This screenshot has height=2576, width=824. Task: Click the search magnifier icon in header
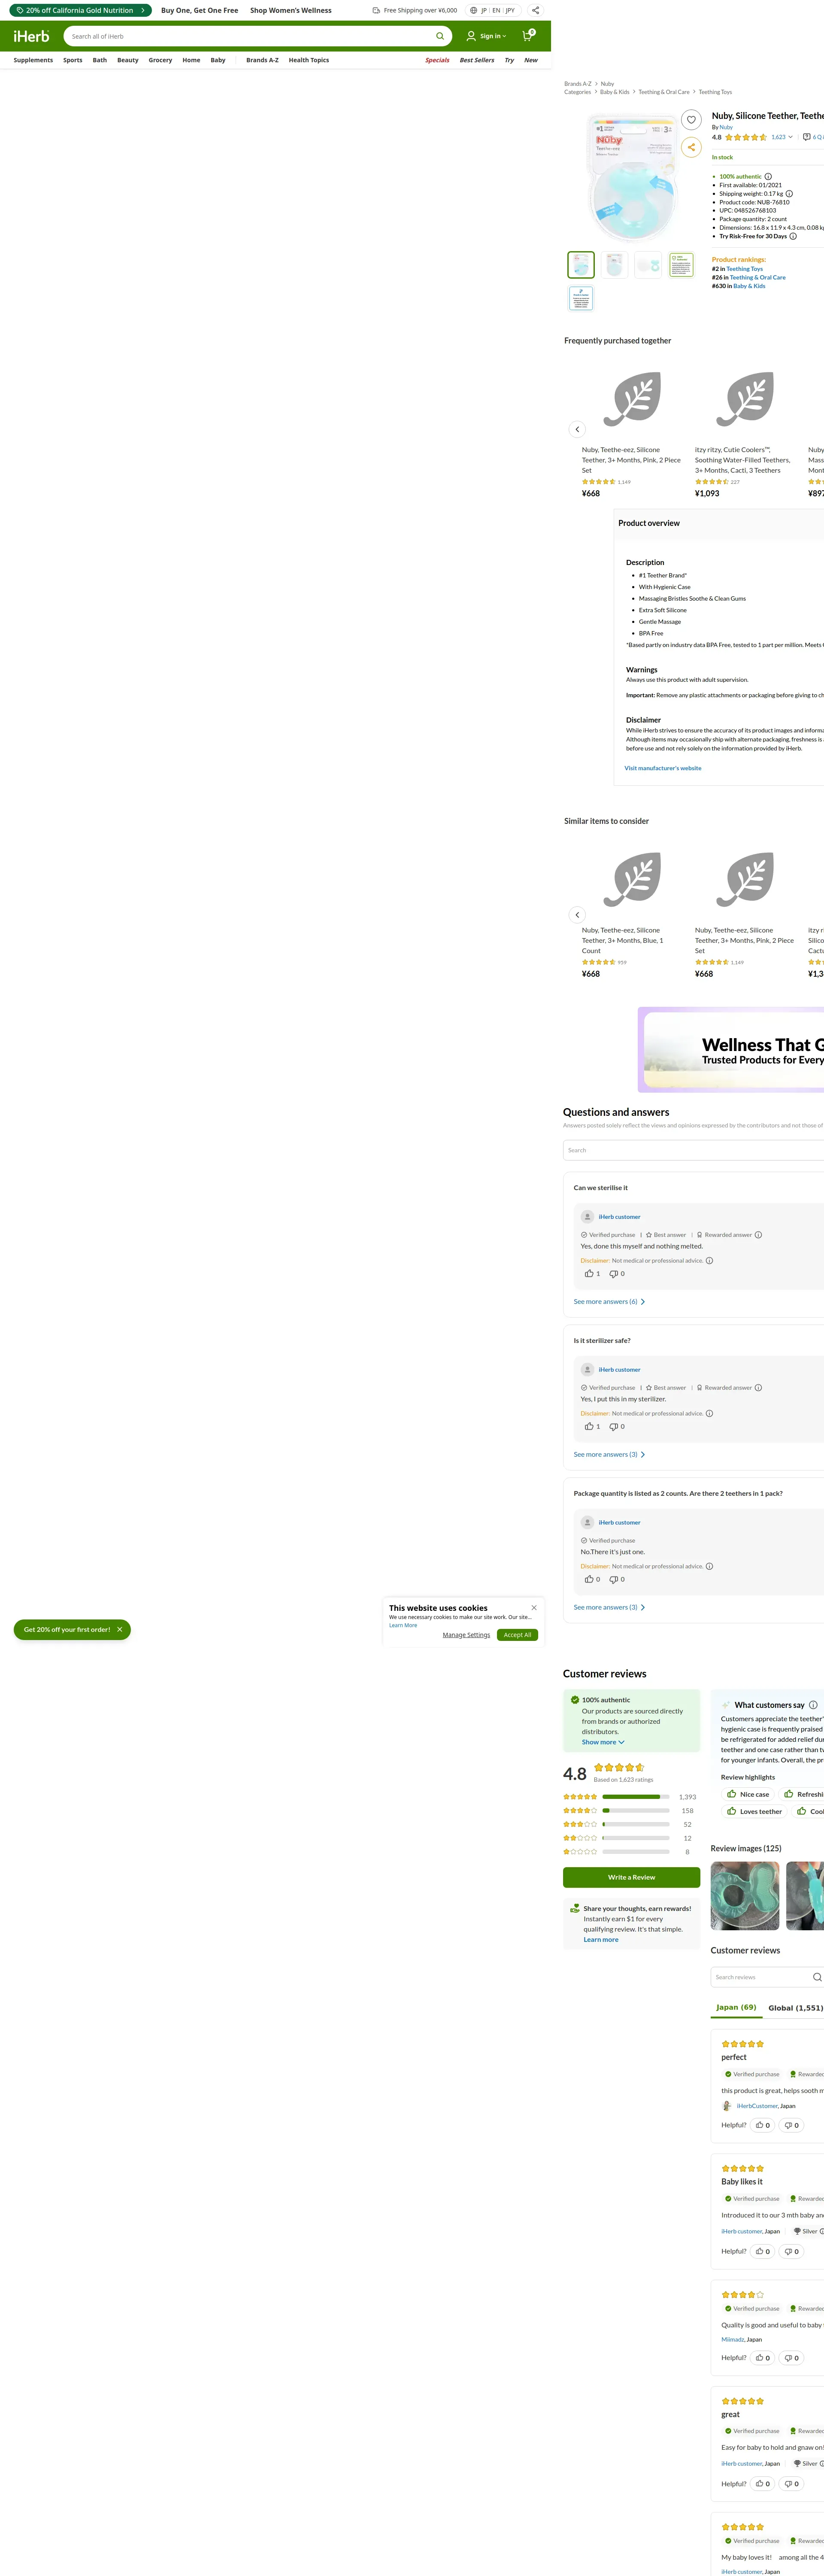[439, 36]
